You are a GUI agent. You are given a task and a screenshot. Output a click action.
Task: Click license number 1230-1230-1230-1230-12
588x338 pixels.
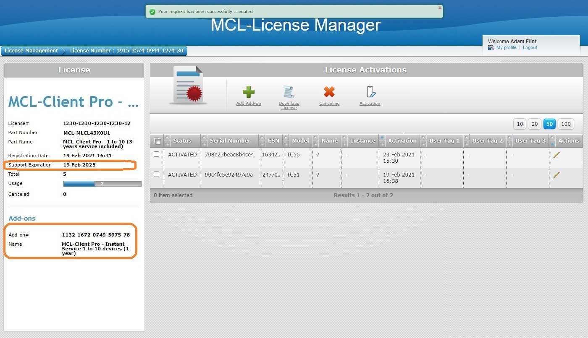point(97,124)
